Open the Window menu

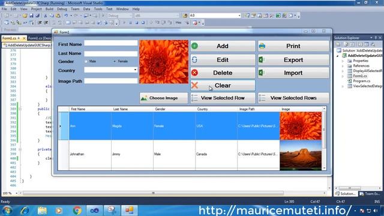click(x=122, y=9)
